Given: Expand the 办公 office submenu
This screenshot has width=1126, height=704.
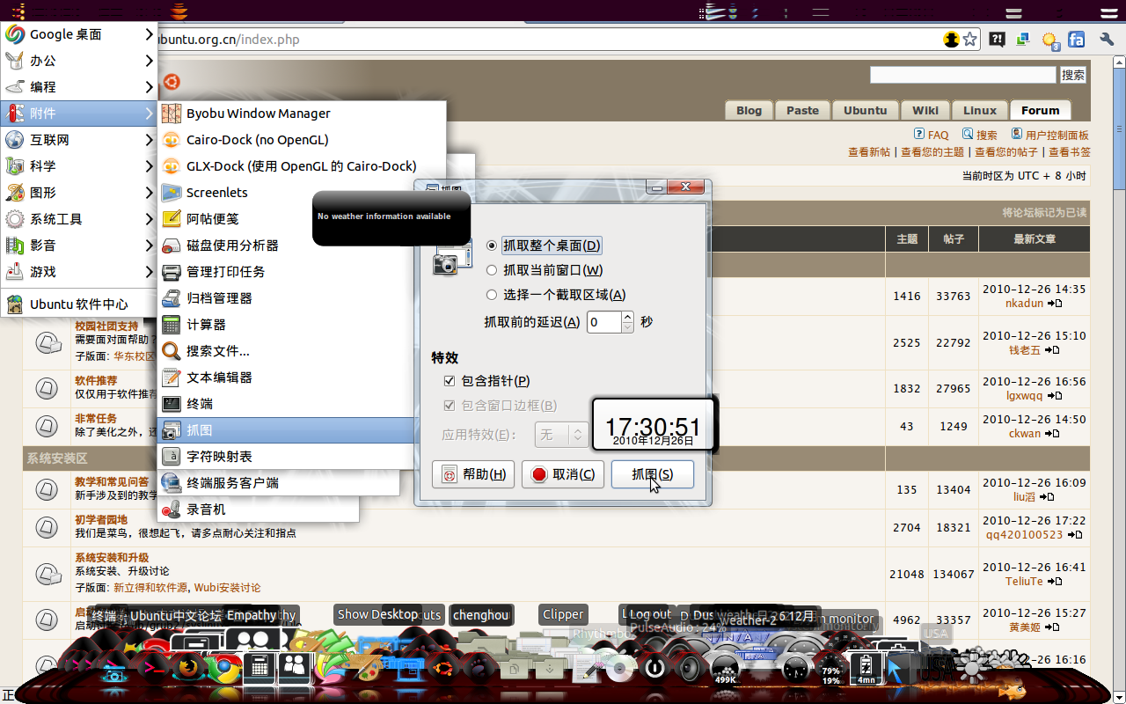Looking at the screenshot, I should pos(79,61).
